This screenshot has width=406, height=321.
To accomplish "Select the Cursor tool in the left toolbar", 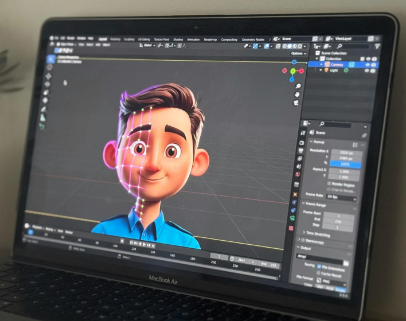I will tap(49, 67).
